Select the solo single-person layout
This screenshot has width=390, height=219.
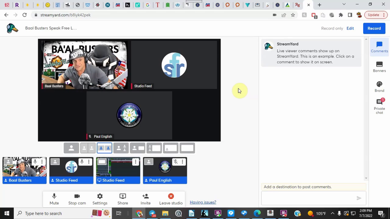click(x=71, y=148)
